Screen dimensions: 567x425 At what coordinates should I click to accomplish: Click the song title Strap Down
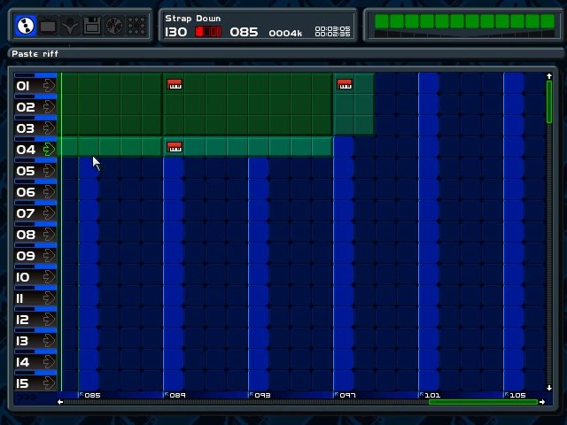point(192,18)
